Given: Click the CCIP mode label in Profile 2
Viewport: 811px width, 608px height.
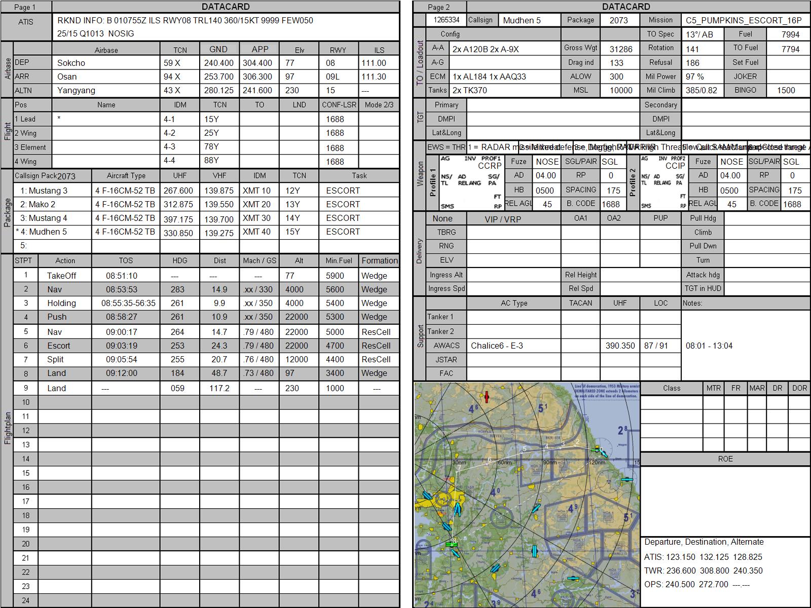Looking at the screenshot, I should [675, 166].
